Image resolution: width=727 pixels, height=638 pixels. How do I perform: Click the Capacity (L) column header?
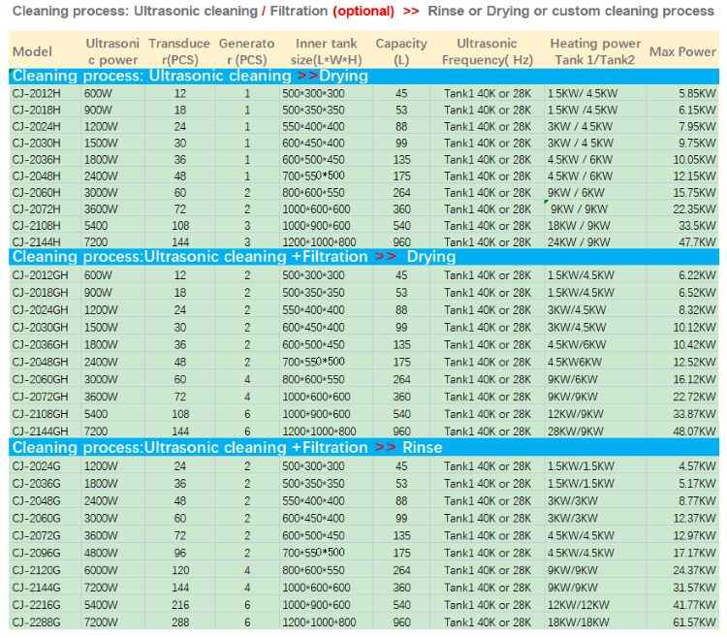pyautogui.click(x=401, y=51)
